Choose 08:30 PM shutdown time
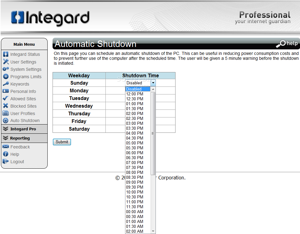This screenshot has width=300, height=234. (x=138, y=177)
